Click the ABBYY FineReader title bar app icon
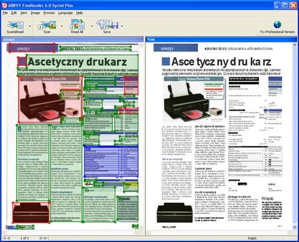This screenshot has width=299, height=242. 4,5
